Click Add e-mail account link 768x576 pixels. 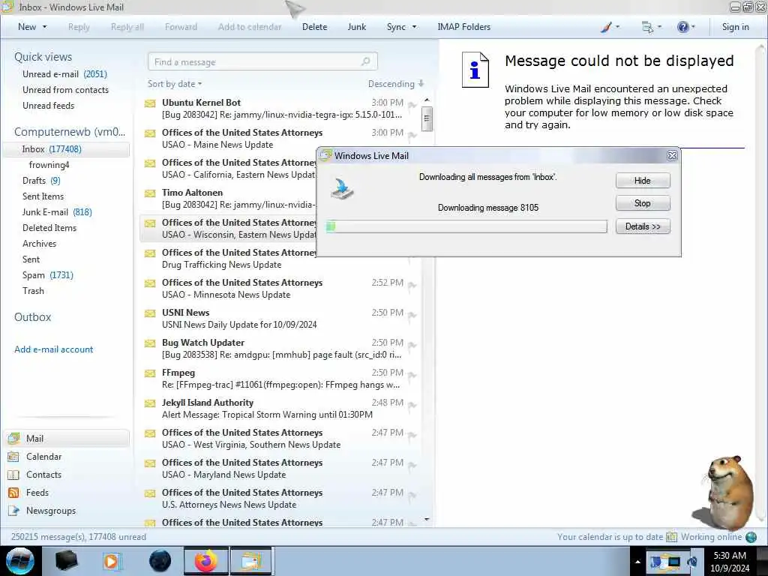[x=53, y=349]
